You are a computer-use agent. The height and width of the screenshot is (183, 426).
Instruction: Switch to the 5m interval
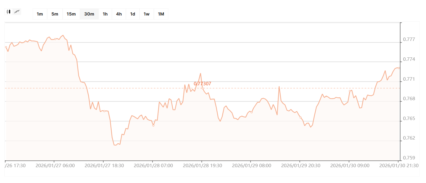pyautogui.click(x=55, y=14)
